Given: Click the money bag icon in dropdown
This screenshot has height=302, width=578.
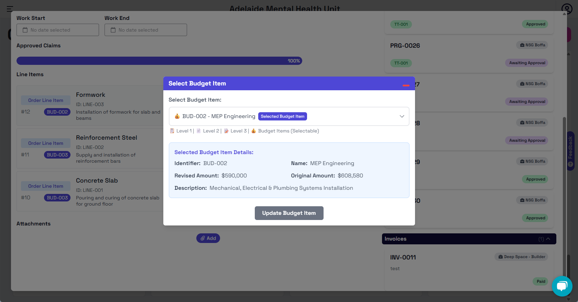Looking at the screenshot, I should coord(177,116).
